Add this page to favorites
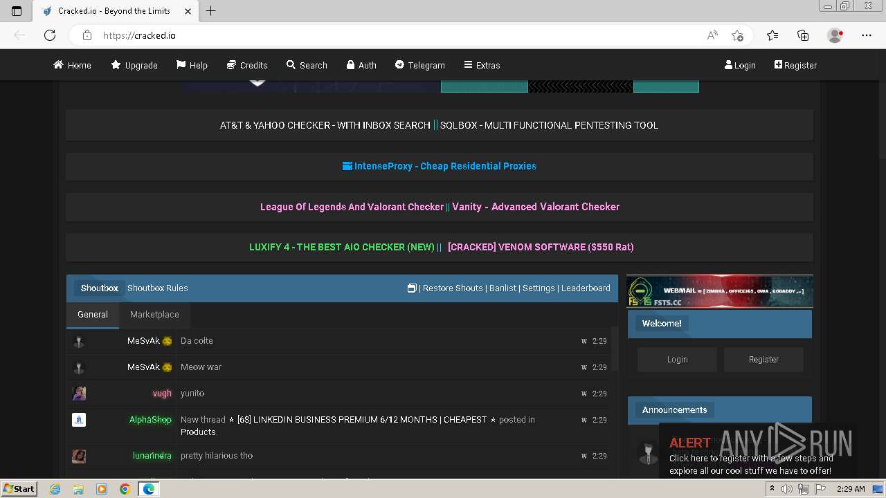 [737, 35]
